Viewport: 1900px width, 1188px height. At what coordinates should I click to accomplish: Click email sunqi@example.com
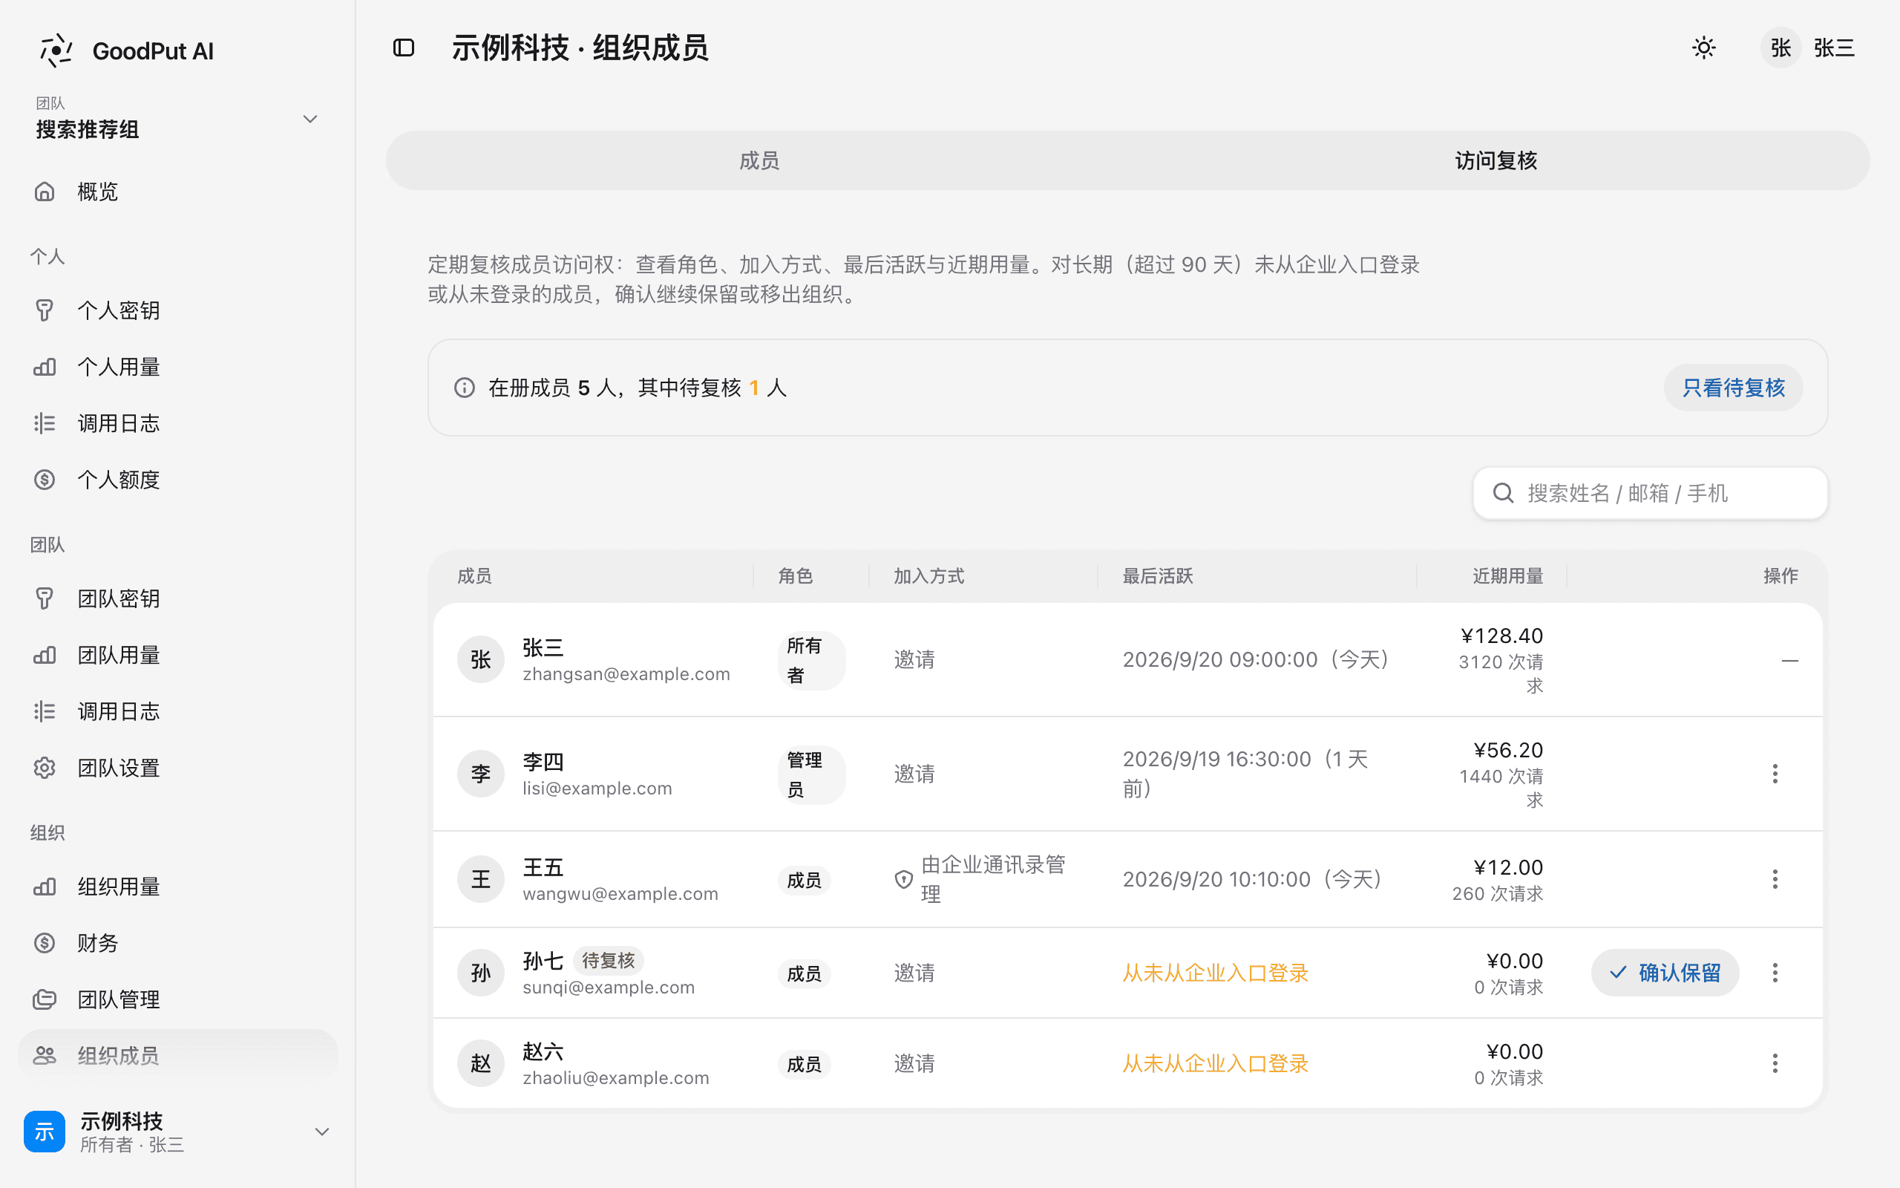[609, 988]
